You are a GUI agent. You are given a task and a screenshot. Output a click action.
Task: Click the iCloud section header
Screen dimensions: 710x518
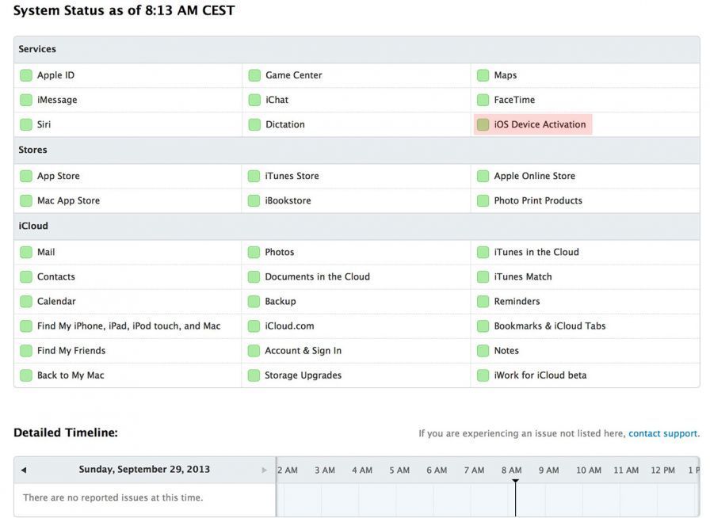(x=32, y=225)
